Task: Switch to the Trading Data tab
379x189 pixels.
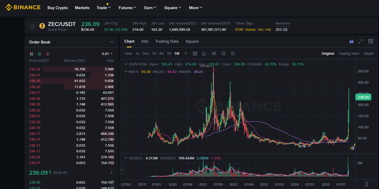Action: pos(167,41)
